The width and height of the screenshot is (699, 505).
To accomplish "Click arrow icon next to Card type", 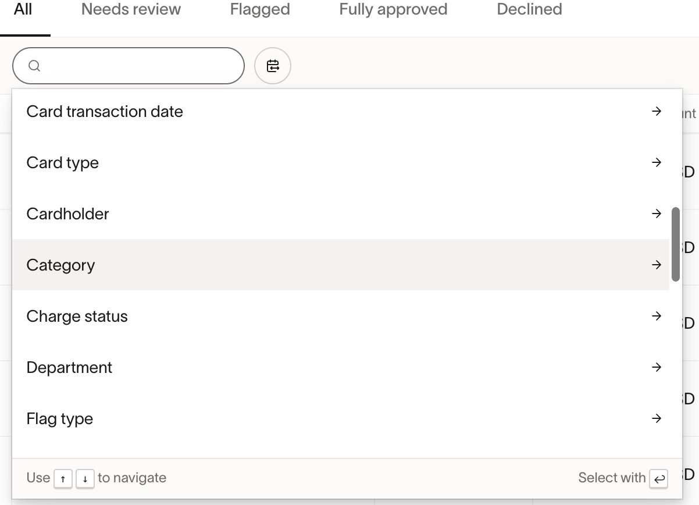I will 657,162.
